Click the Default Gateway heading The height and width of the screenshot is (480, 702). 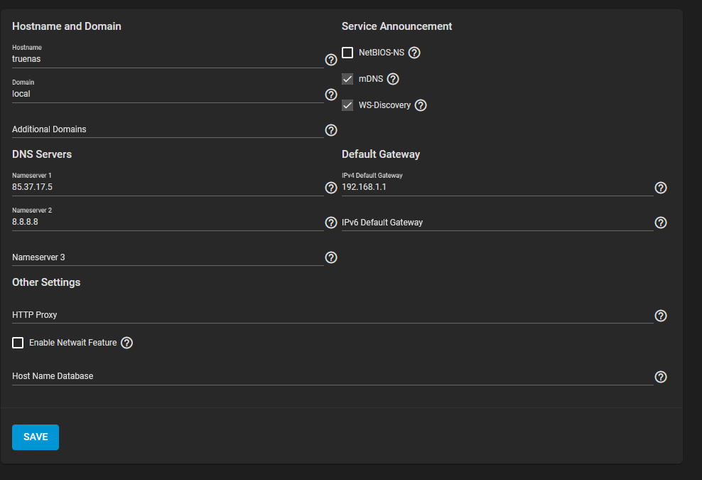click(381, 154)
